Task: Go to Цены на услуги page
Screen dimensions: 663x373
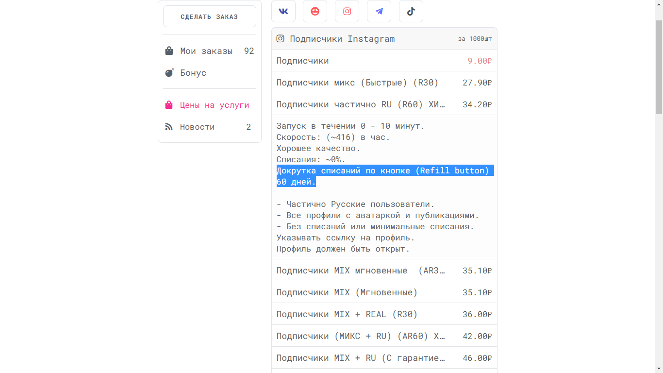Action: [x=215, y=105]
